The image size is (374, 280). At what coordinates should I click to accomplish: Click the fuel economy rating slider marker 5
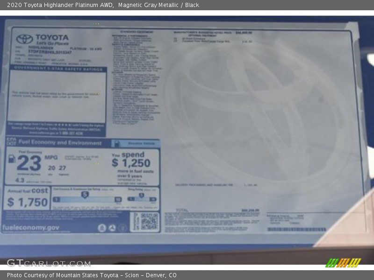click(x=85, y=195)
